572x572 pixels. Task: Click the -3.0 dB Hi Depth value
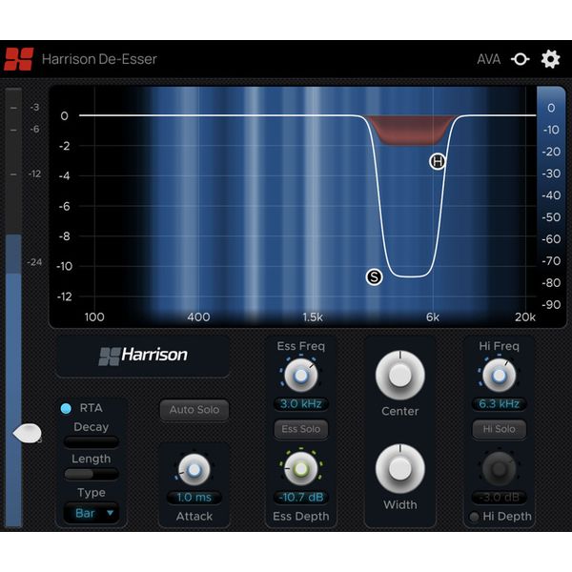tap(499, 498)
